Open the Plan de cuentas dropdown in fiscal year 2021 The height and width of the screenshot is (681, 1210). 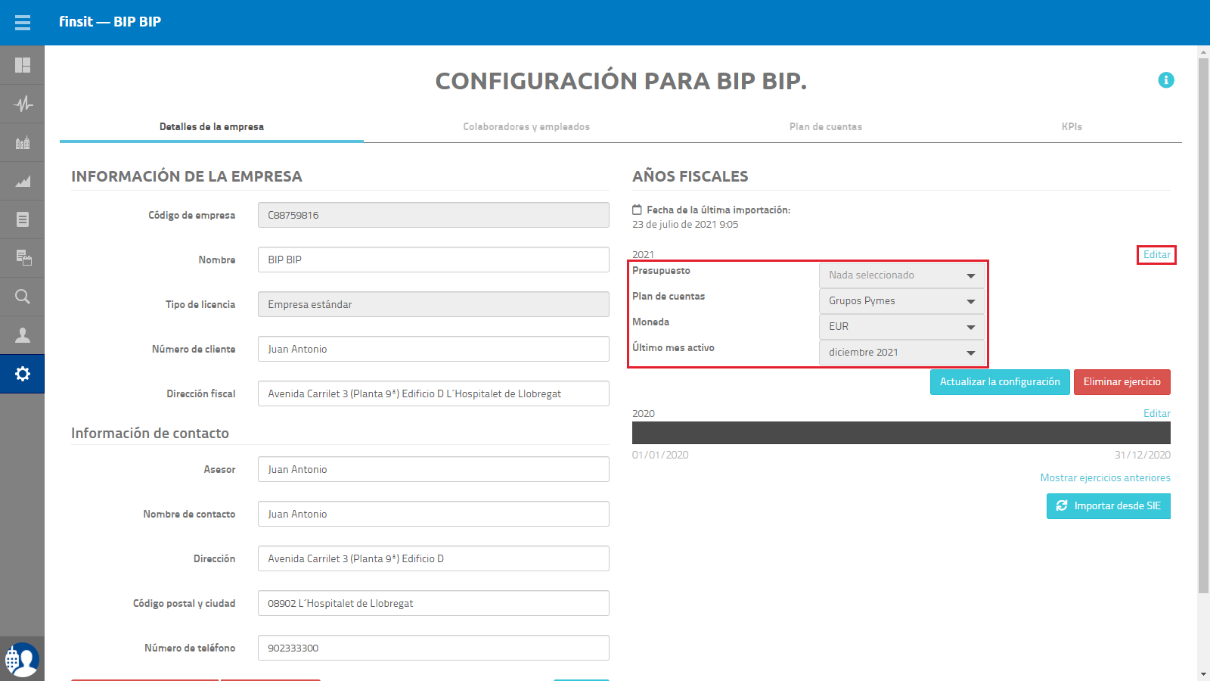901,301
